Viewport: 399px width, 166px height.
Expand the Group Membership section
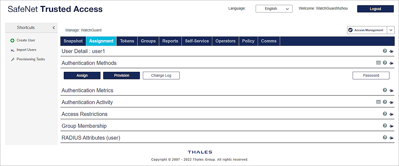(x=84, y=126)
